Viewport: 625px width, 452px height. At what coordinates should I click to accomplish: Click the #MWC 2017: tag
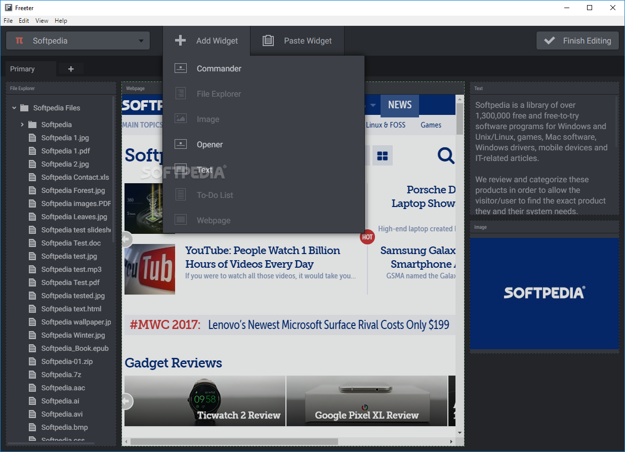pyautogui.click(x=165, y=324)
